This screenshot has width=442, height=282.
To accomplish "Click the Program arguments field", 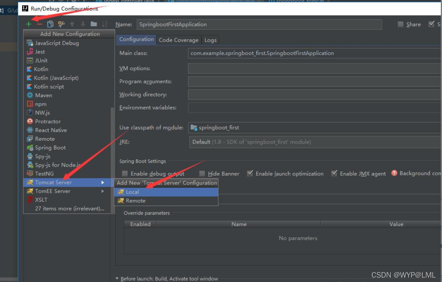I will pos(314,82).
